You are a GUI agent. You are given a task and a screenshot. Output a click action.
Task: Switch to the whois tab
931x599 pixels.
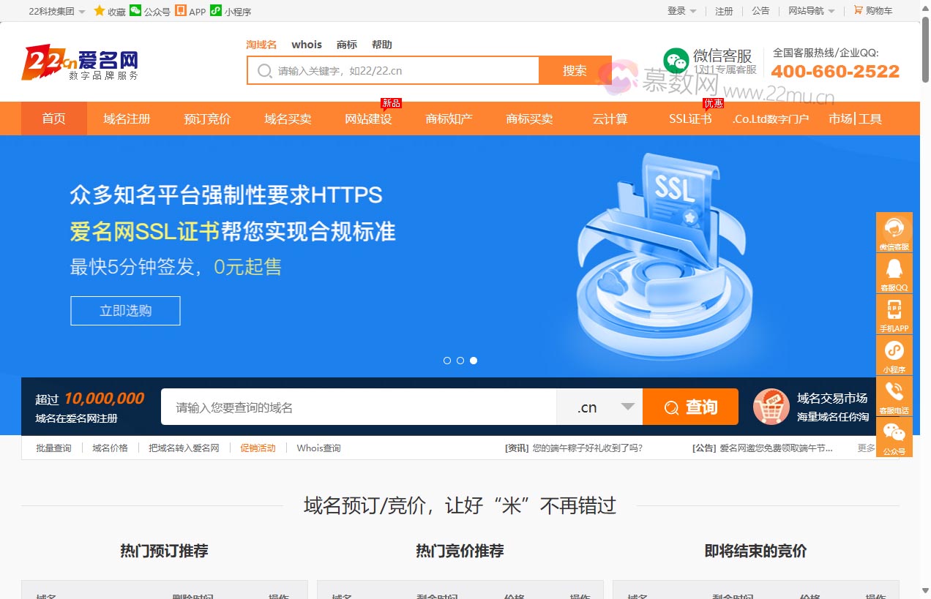[x=307, y=44]
